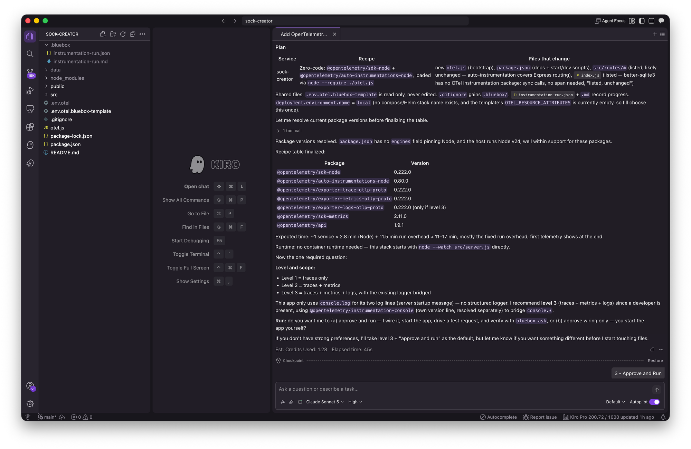Open the Extensions icon in activity bar
The image size is (691, 449).
tap(30, 127)
